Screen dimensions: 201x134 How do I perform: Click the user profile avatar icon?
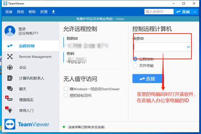[10, 31]
